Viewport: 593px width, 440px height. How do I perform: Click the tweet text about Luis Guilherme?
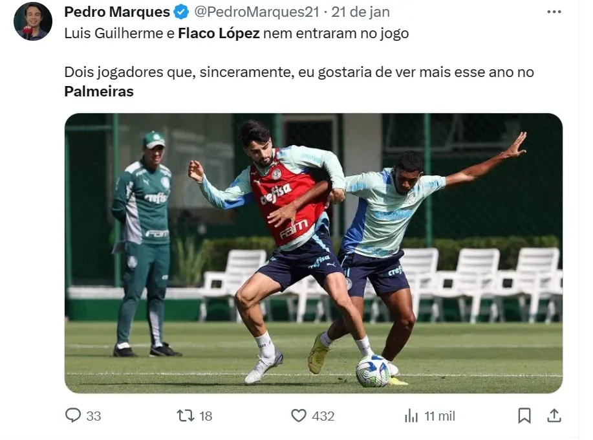click(237, 33)
